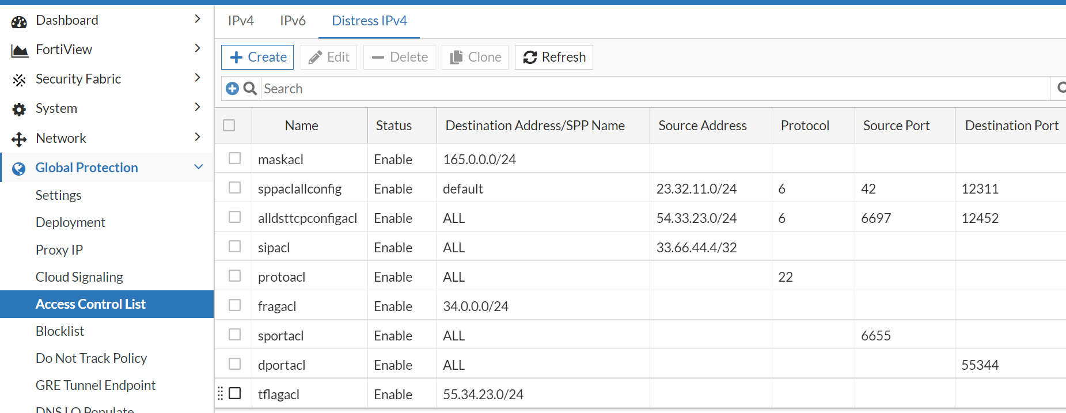Check the maskacl row checkbox

pyautogui.click(x=234, y=158)
